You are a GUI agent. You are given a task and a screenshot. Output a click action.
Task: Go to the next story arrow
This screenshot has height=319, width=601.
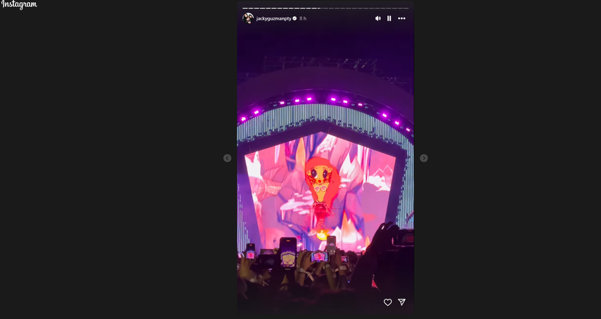[424, 158]
